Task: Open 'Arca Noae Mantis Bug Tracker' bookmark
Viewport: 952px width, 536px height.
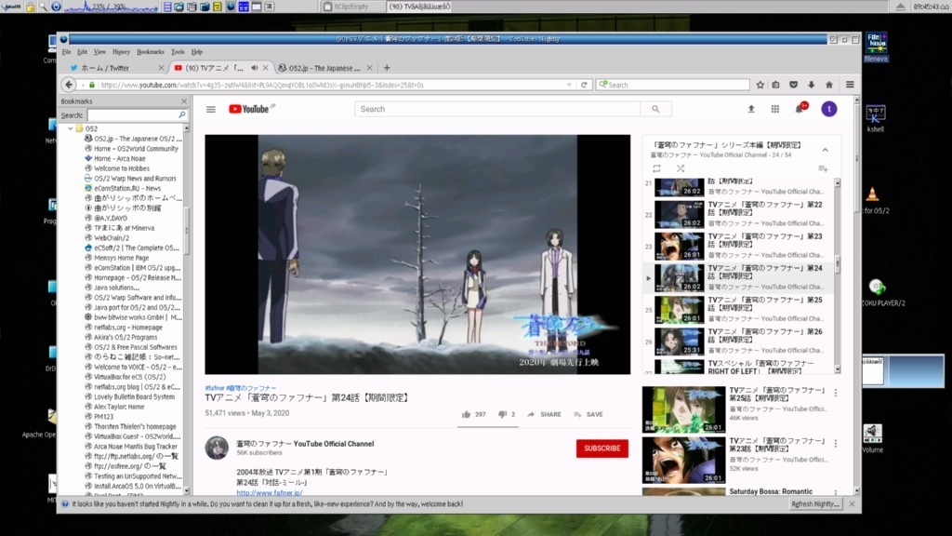Action: pyautogui.click(x=136, y=447)
